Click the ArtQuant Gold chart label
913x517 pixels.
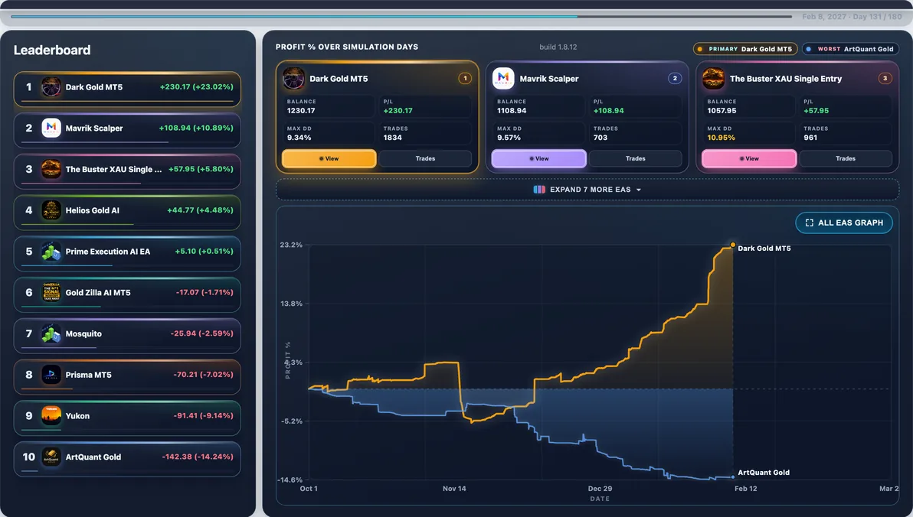(x=764, y=473)
